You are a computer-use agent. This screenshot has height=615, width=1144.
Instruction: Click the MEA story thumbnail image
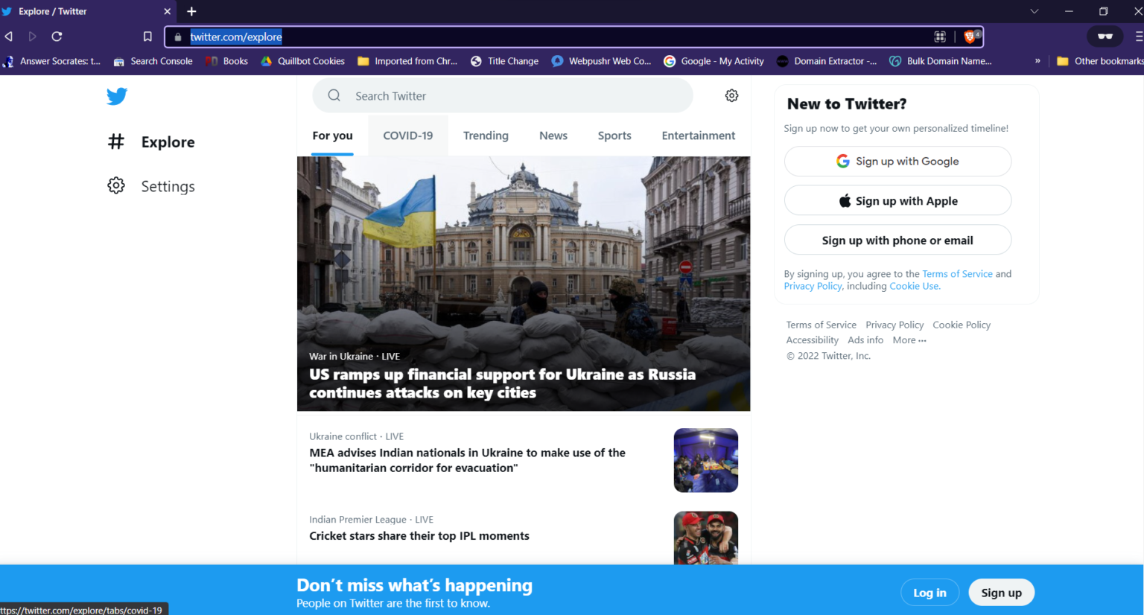(x=706, y=460)
